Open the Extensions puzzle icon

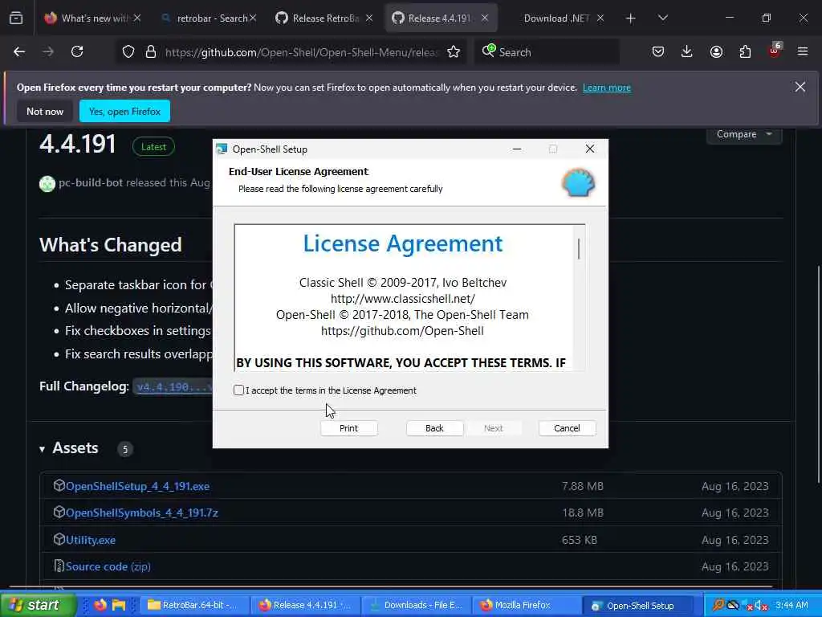[745, 51]
